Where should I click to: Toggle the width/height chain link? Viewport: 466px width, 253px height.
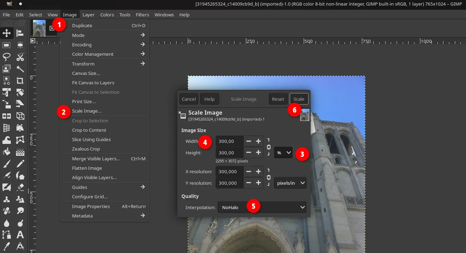269,147
